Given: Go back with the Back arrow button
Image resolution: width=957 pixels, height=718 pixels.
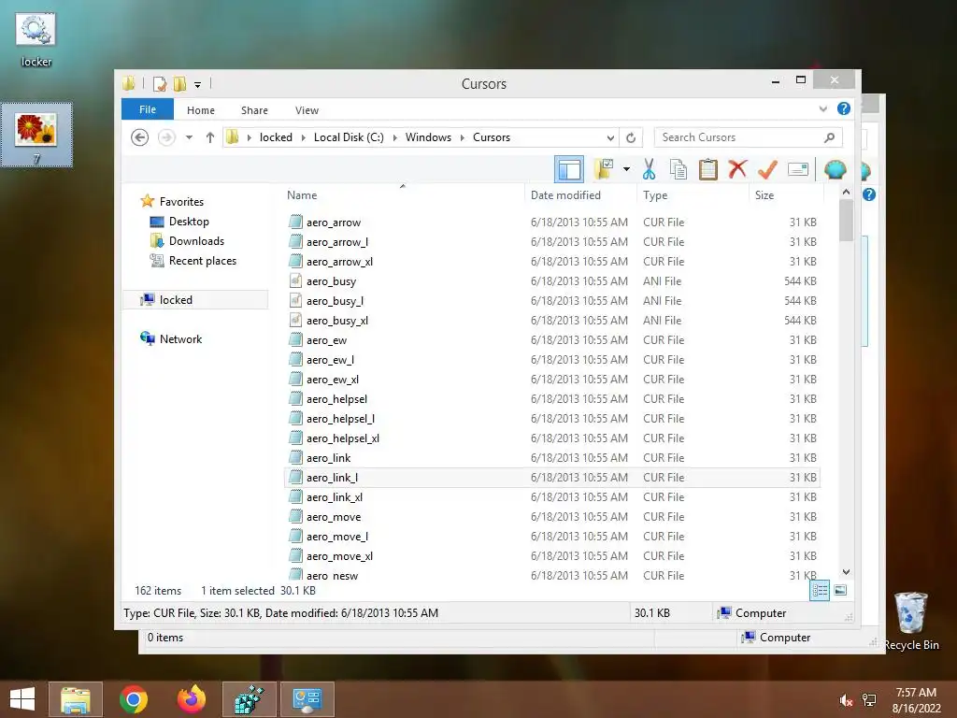Looking at the screenshot, I should click(140, 137).
